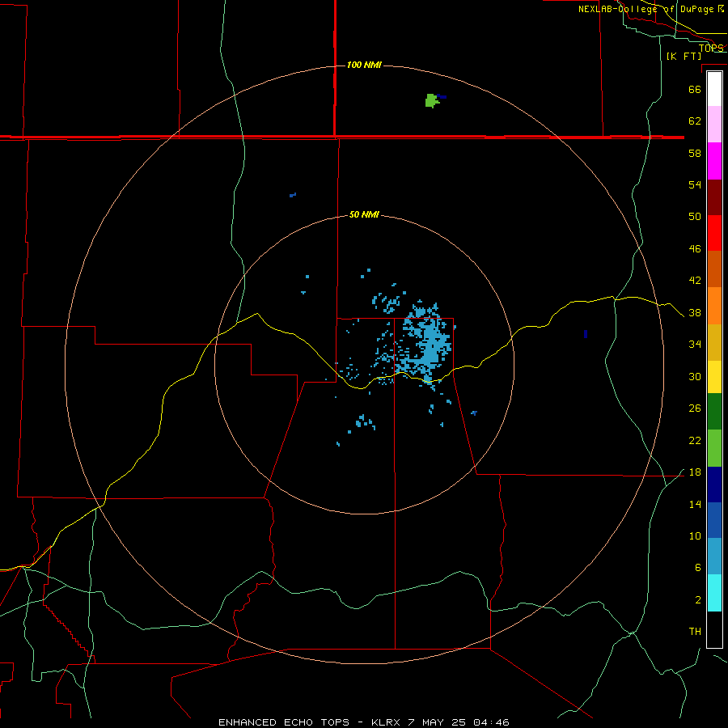Click the light blue swatch between 10 and 6
This screenshot has height=728, width=728.
(x=714, y=557)
